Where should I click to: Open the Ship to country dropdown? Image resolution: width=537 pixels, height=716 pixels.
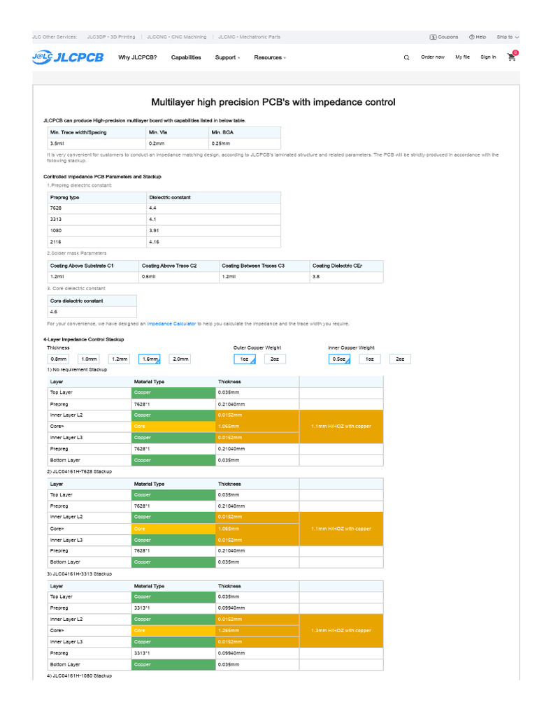[x=508, y=37]
